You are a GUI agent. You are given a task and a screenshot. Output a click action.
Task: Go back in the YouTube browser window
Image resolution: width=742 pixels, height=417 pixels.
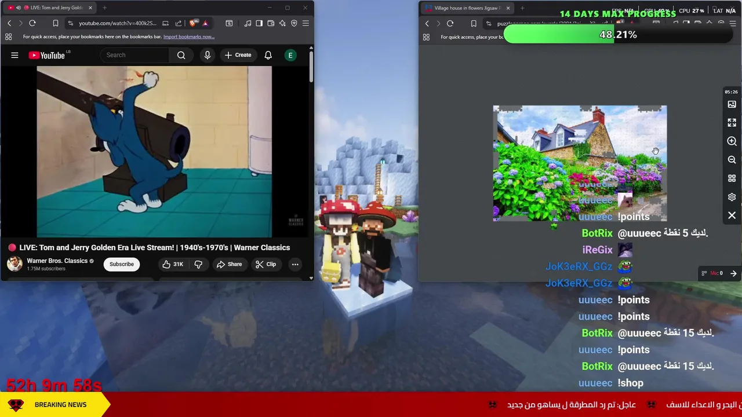pyautogui.click(x=9, y=23)
